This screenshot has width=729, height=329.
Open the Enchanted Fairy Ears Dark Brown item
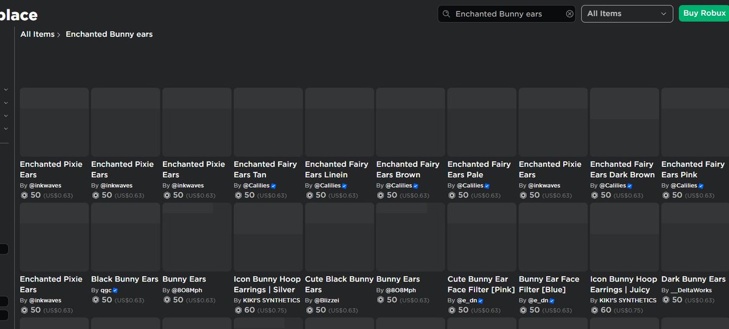pyautogui.click(x=623, y=169)
